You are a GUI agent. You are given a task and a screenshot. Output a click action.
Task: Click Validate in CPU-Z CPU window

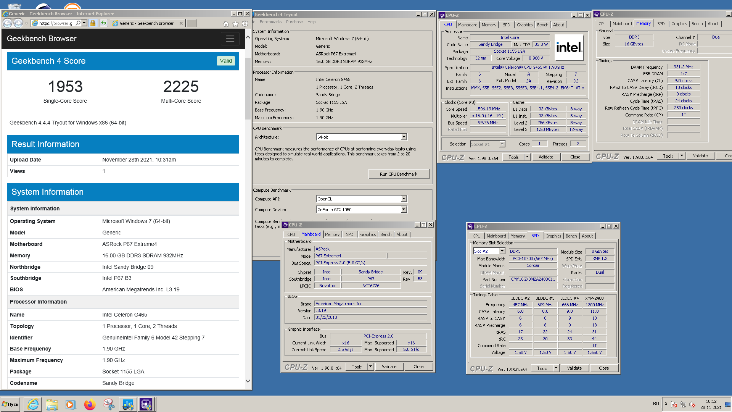point(546,157)
